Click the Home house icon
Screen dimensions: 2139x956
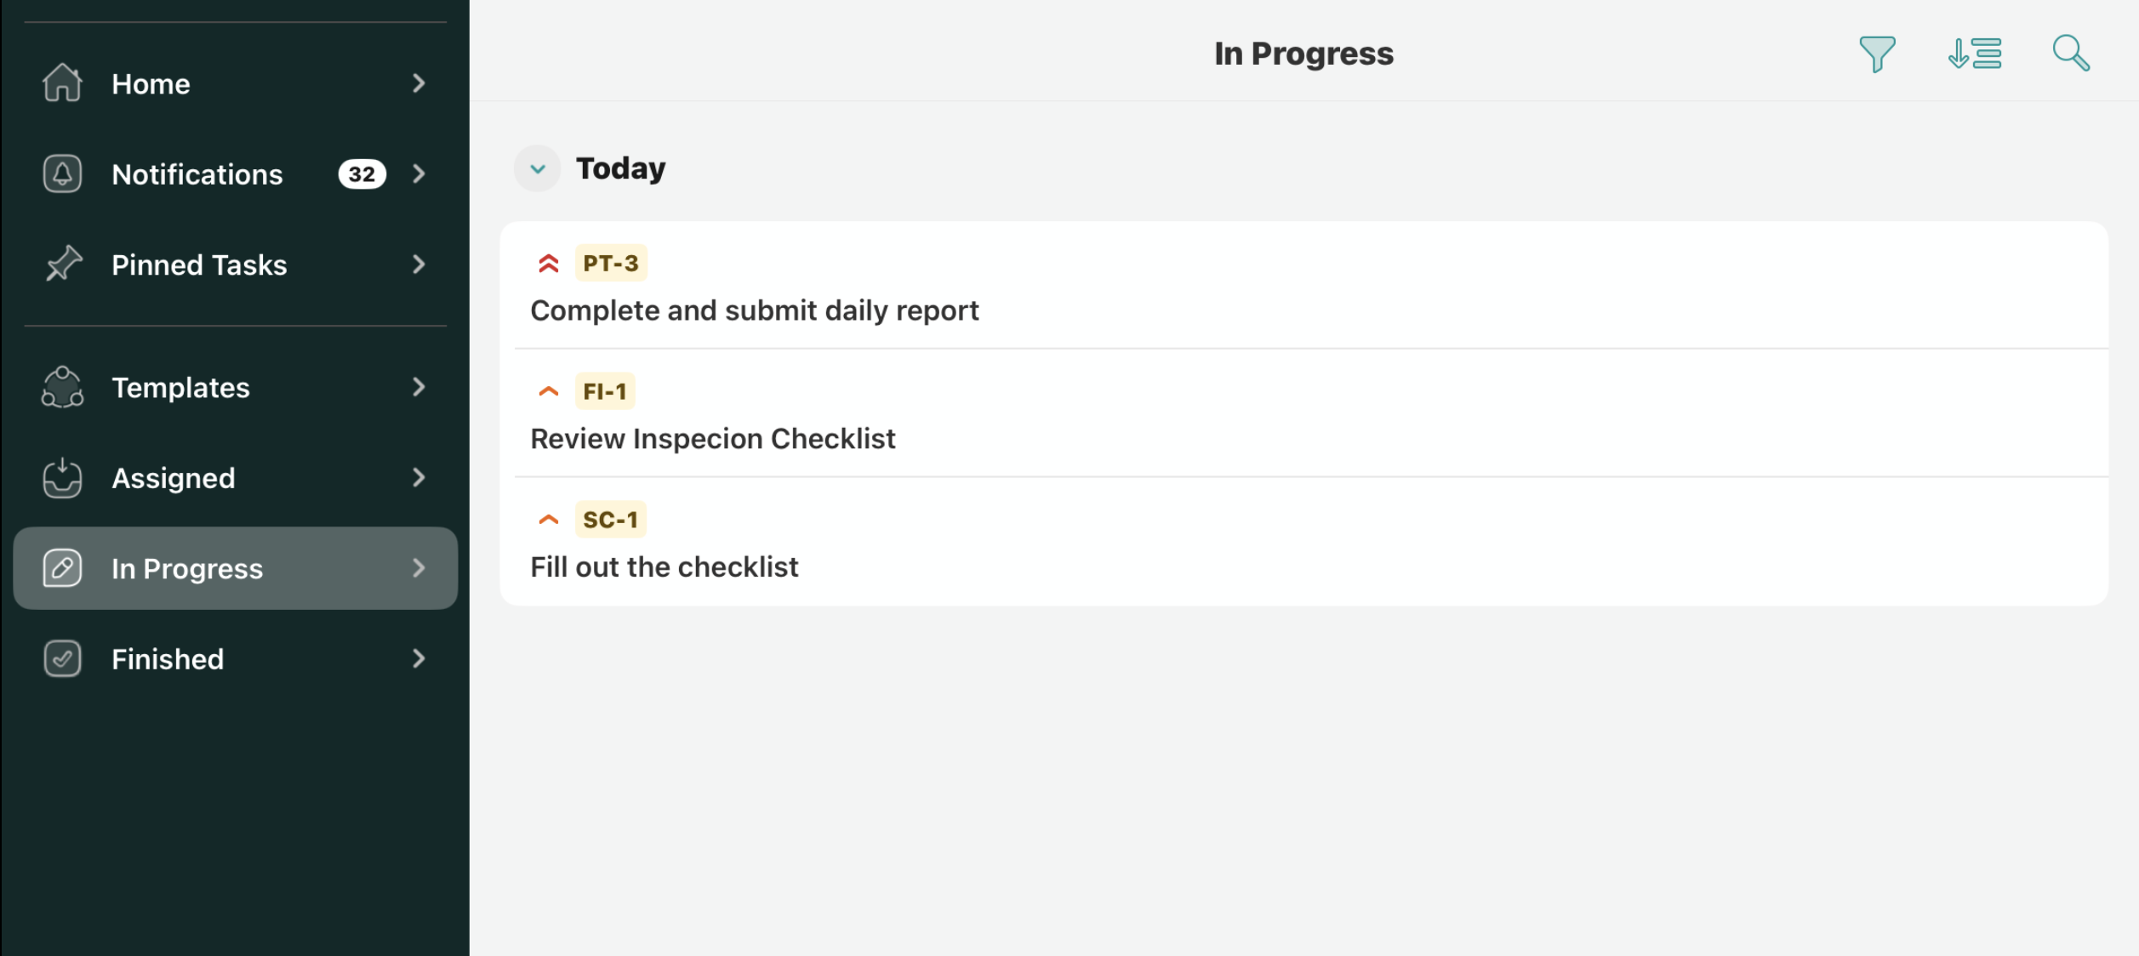[62, 83]
